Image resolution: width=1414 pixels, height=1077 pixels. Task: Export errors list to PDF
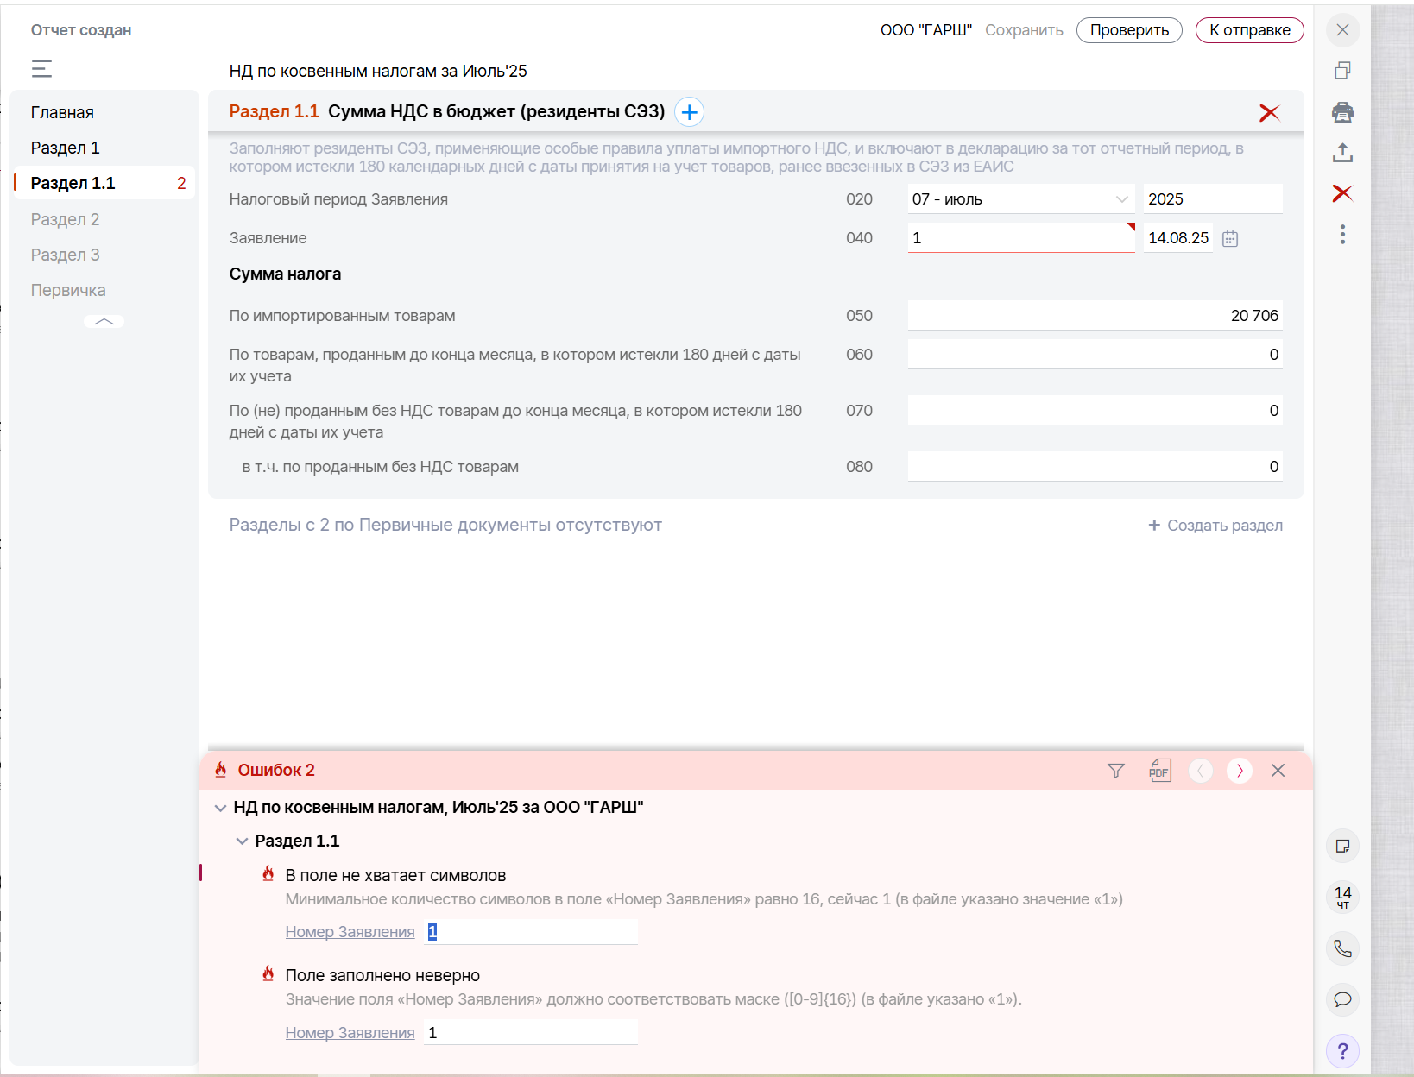pyautogui.click(x=1160, y=770)
